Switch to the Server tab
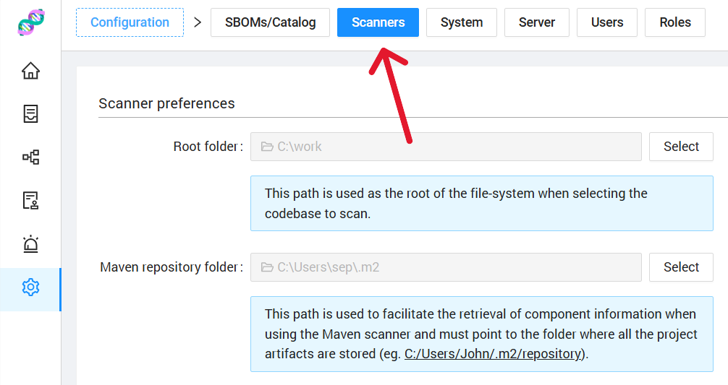 (x=536, y=22)
